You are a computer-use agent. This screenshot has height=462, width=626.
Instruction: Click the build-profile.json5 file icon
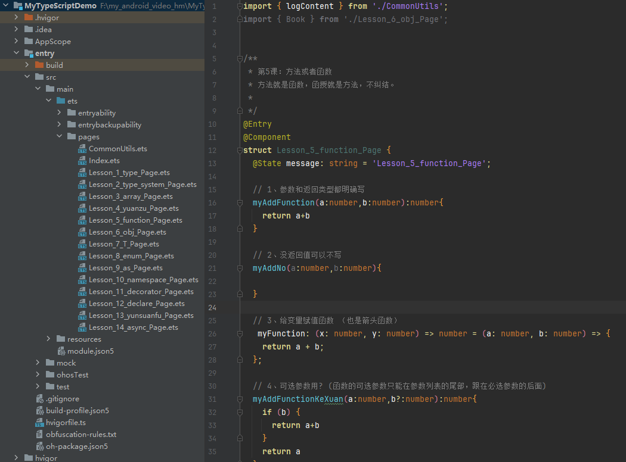tap(39, 411)
